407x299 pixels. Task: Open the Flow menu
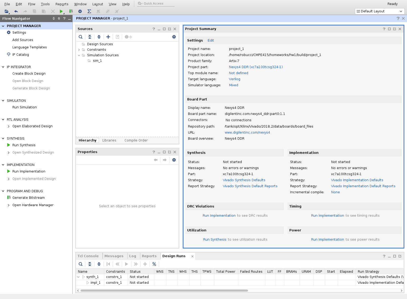point(32,4)
